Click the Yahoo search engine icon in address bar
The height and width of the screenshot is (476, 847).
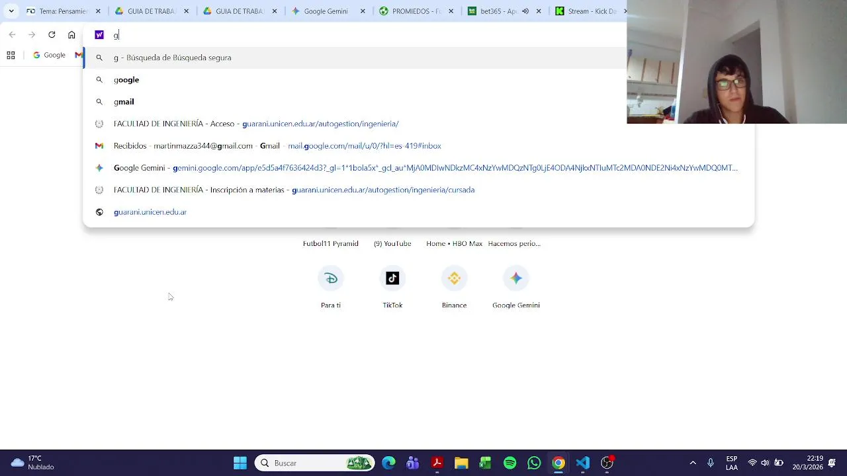[99, 35]
